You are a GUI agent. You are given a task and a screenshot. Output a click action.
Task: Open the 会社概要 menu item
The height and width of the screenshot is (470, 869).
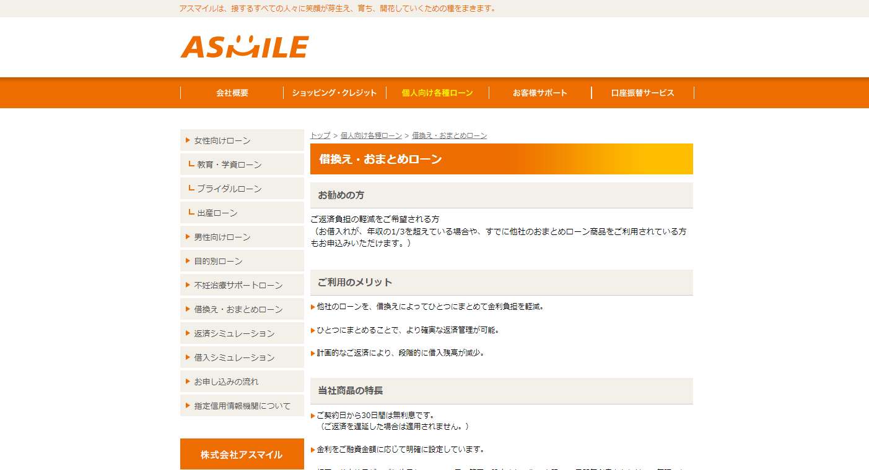point(232,93)
